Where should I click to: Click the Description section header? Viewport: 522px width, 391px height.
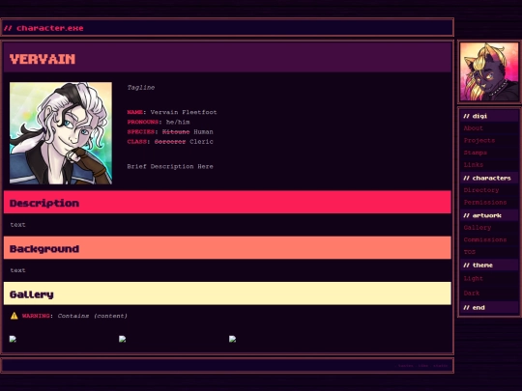[227, 202]
